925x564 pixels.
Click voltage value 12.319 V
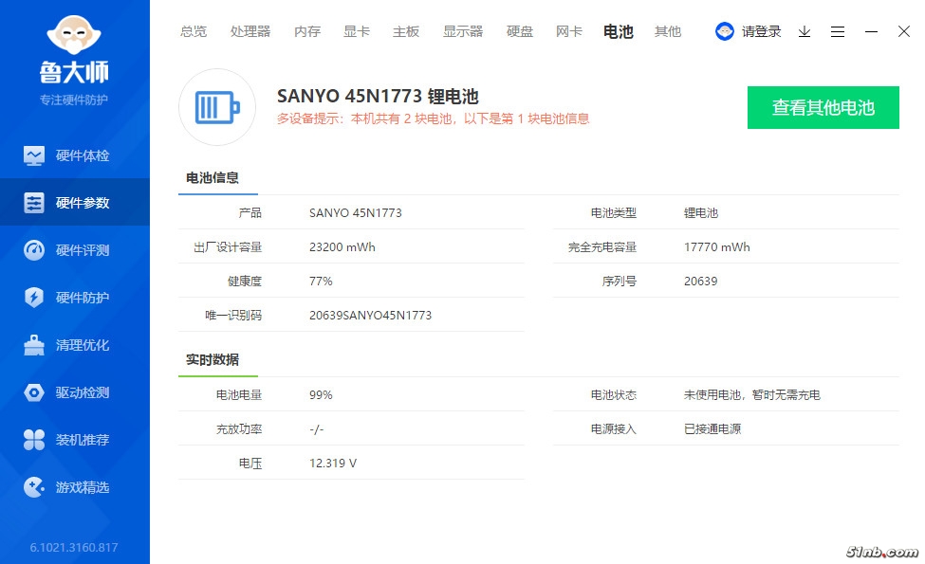click(333, 464)
